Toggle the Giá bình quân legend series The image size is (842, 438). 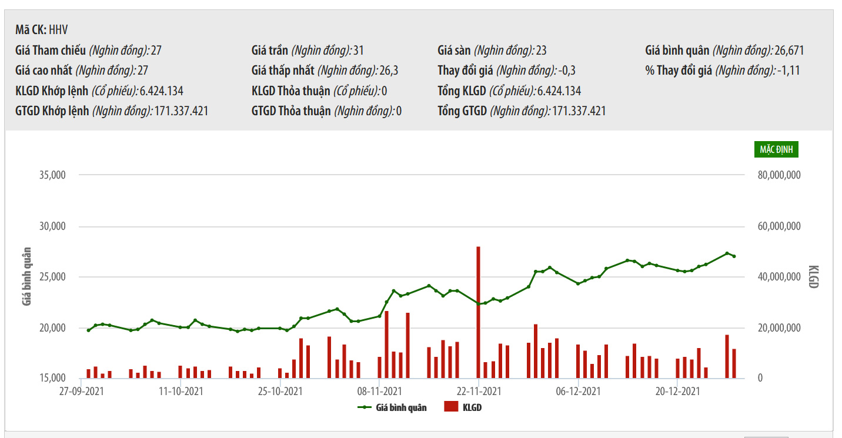coord(401,407)
